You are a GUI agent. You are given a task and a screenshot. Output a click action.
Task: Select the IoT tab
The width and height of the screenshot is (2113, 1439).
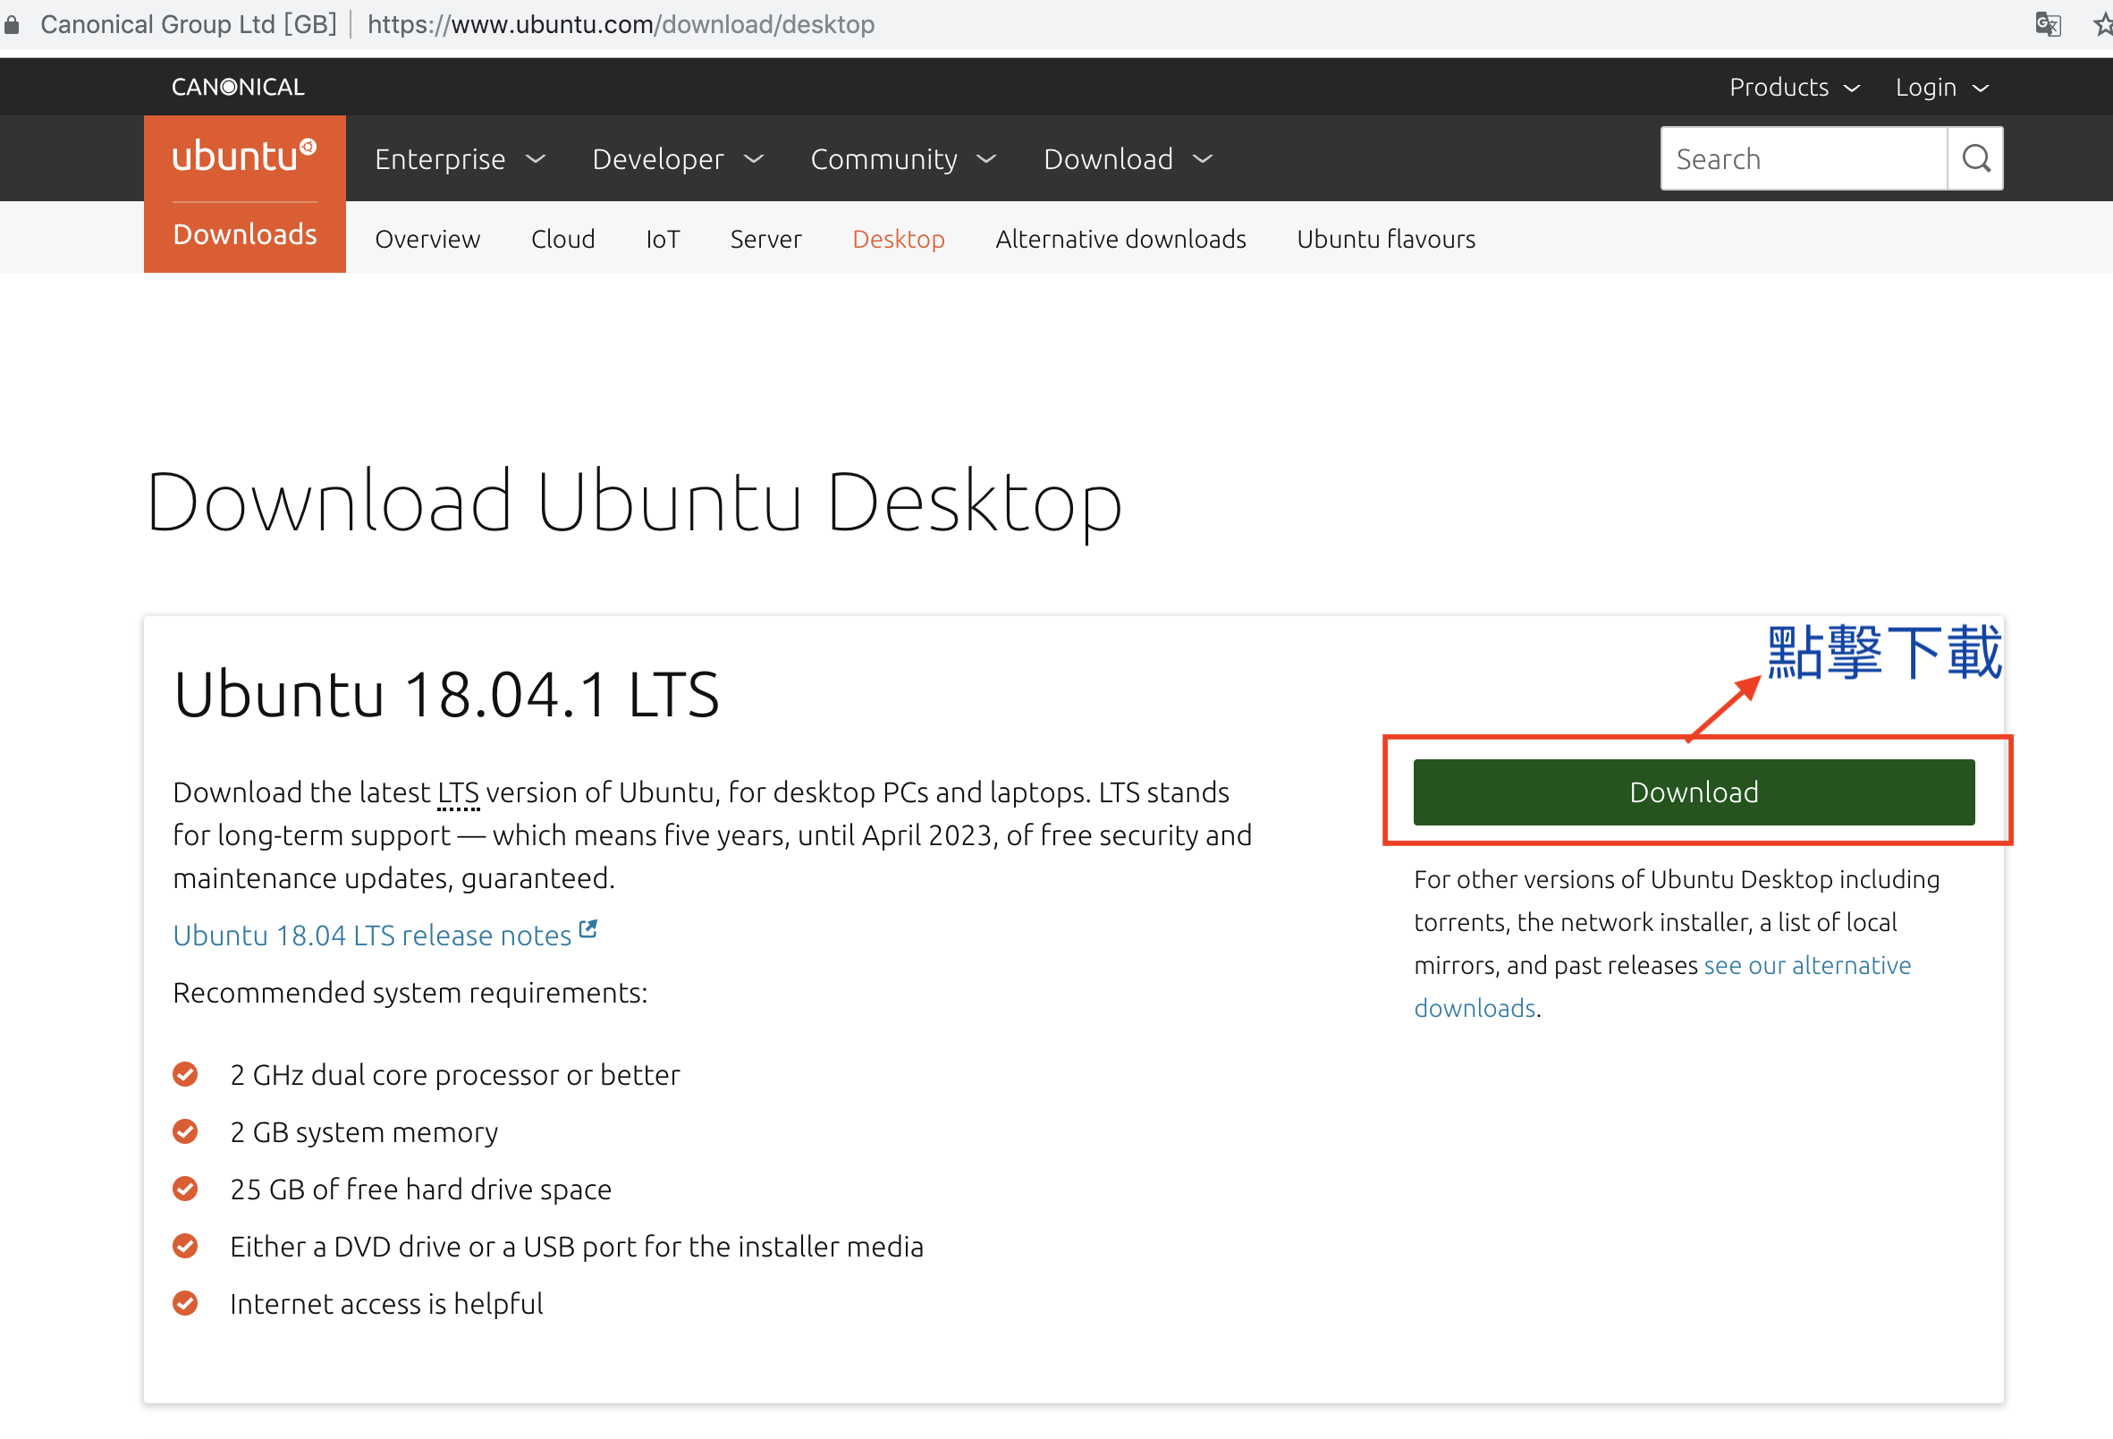click(x=663, y=238)
